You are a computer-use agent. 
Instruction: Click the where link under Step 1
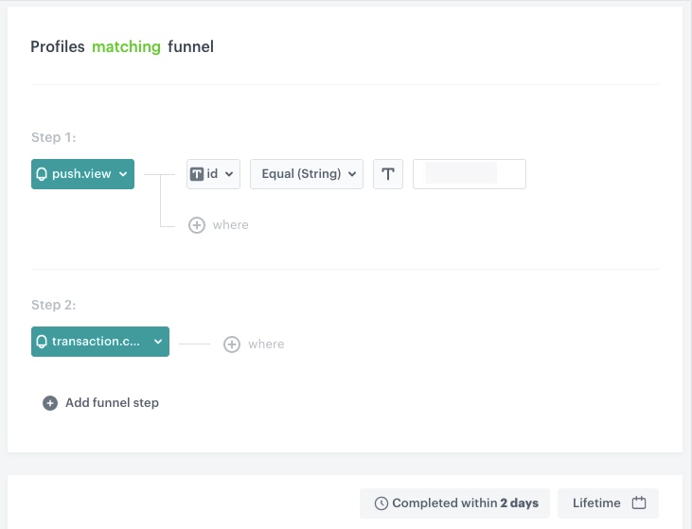(230, 225)
